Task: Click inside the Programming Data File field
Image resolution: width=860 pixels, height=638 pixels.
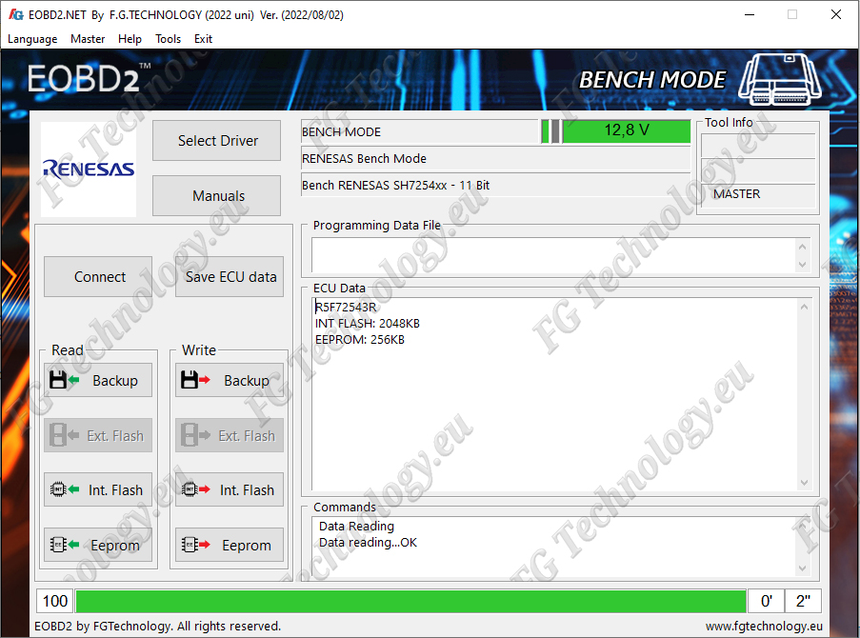Action: (552, 254)
